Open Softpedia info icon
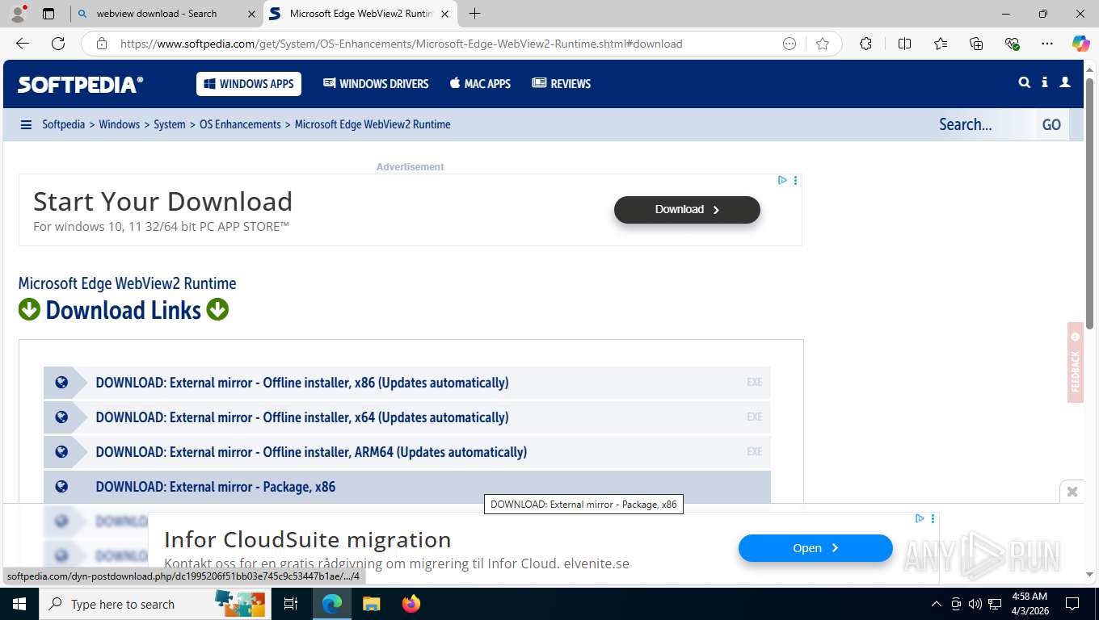This screenshot has width=1099, height=620. [x=1045, y=82]
